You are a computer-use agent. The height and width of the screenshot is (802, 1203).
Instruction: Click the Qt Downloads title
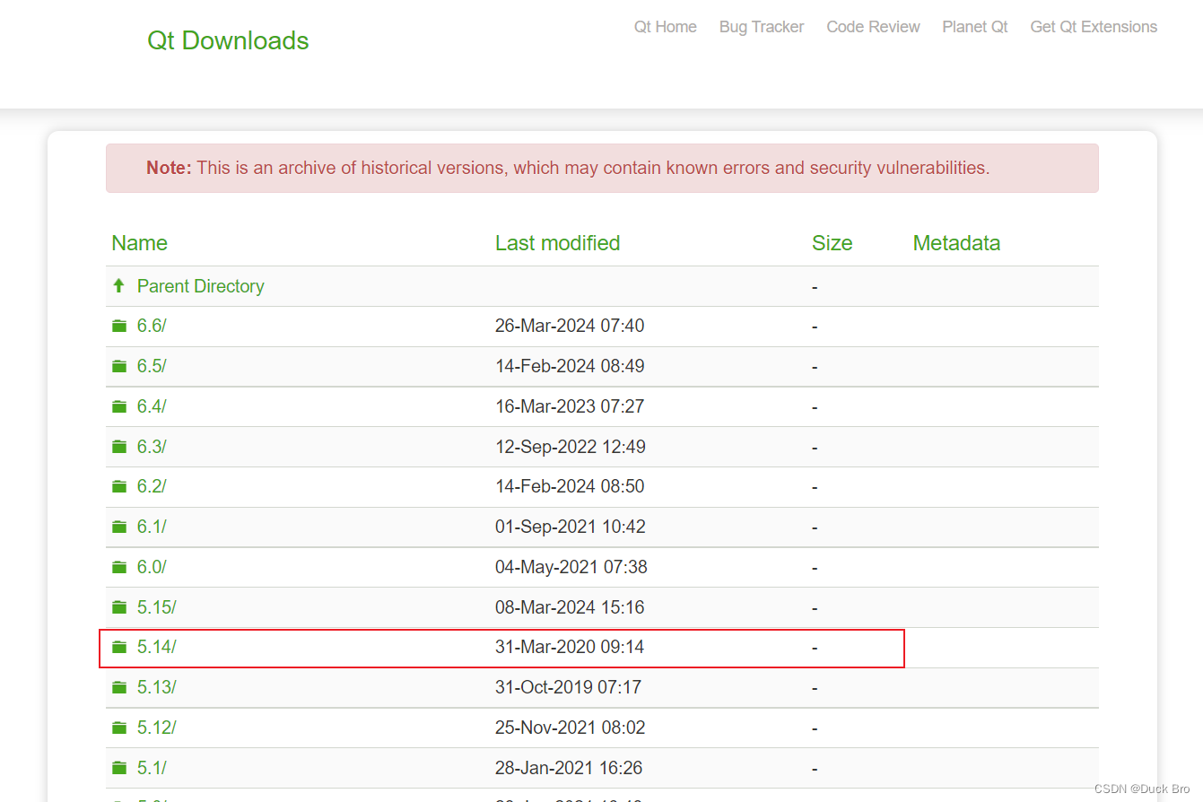(x=228, y=40)
